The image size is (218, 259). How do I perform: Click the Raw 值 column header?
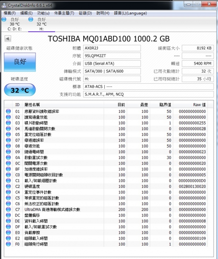tap(190, 105)
